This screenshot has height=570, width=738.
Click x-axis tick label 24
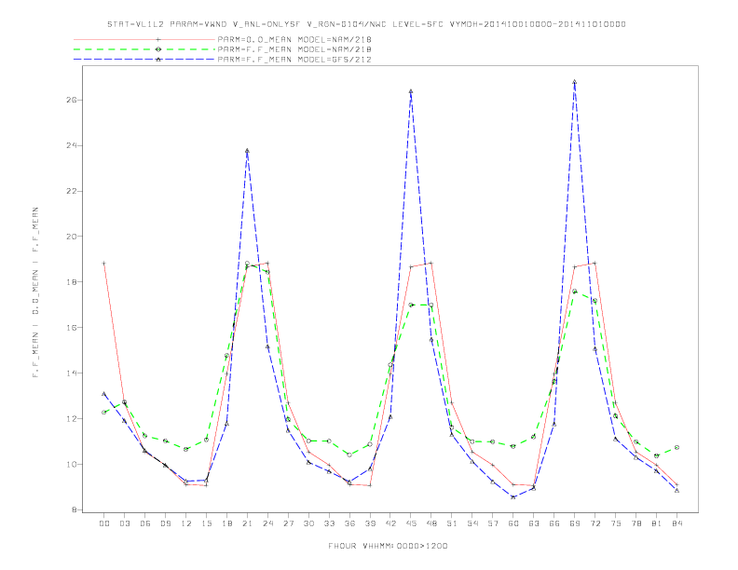point(267,523)
